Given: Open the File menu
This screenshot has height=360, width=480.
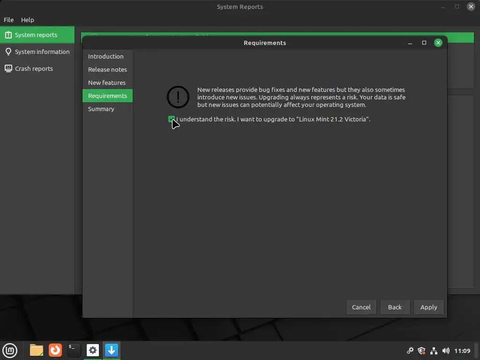Looking at the screenshot, I should point(8,20).
